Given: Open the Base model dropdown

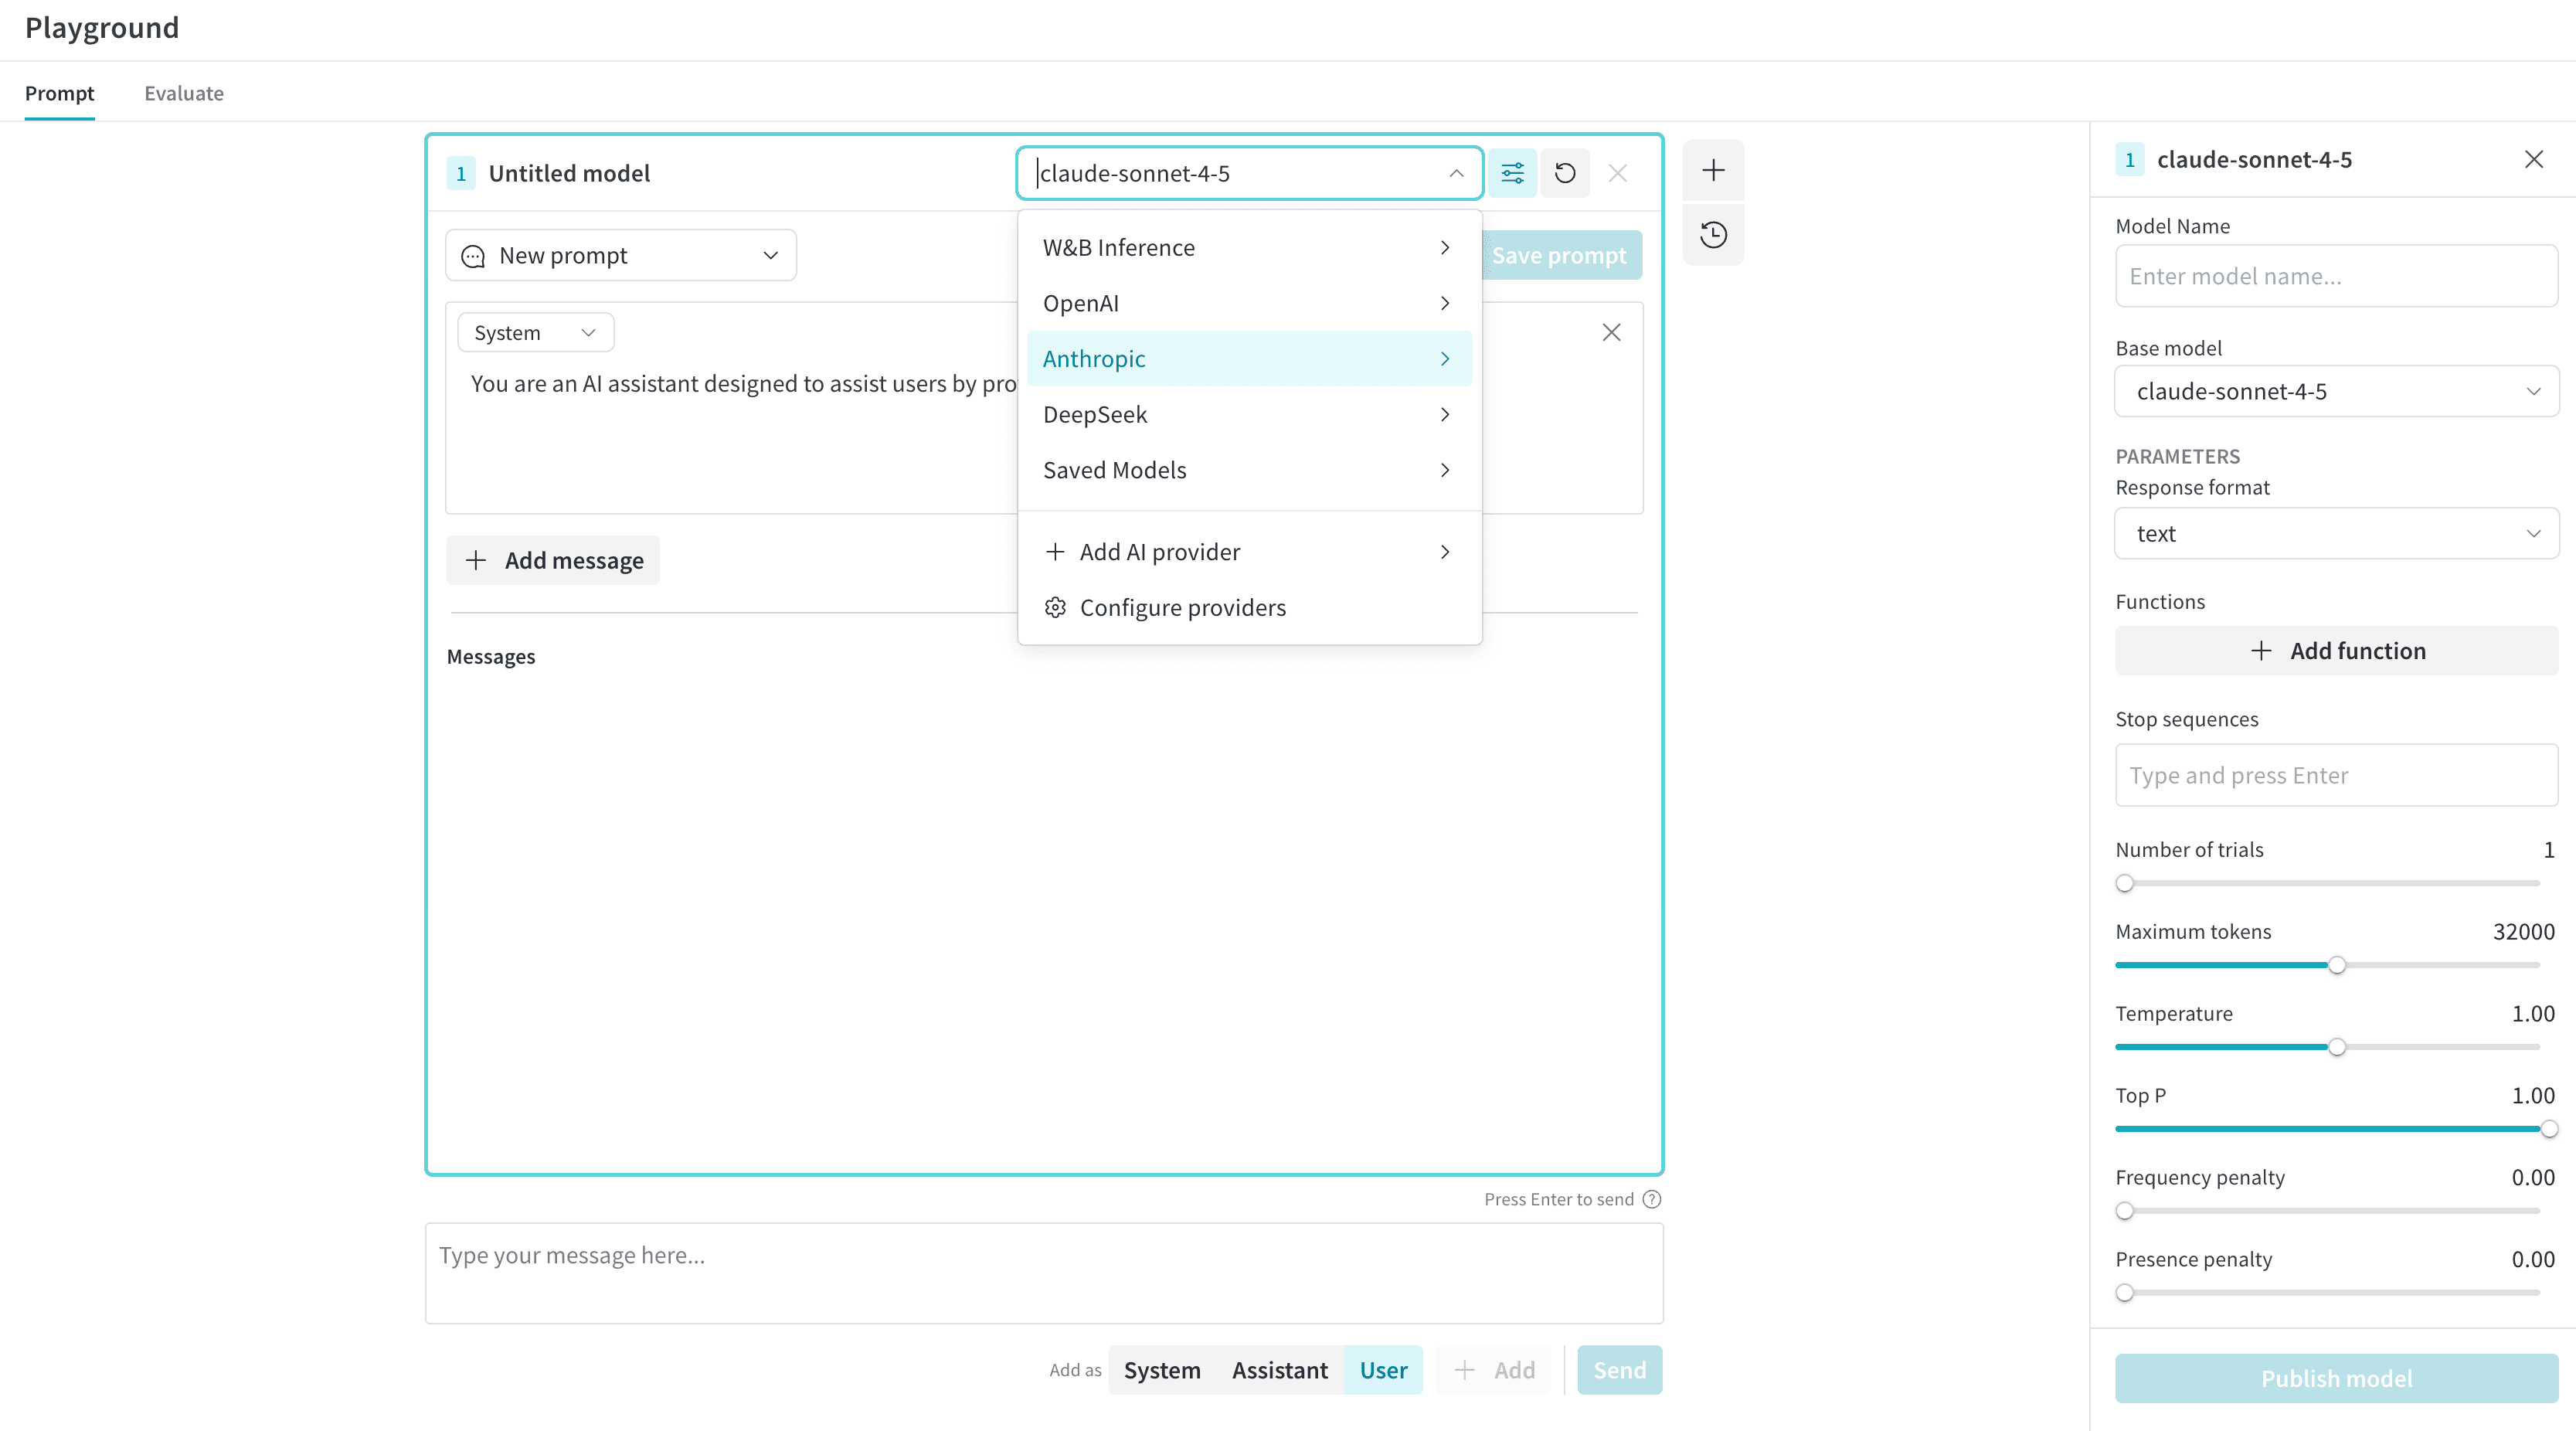Looking at the screenshot, I should (2336, 391).
